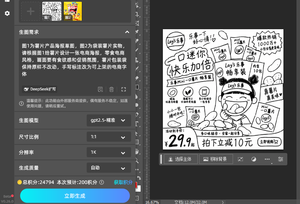Click the Beta label in sidebar
The width and height of the screenshot is (300, 204).
(7, 196)
